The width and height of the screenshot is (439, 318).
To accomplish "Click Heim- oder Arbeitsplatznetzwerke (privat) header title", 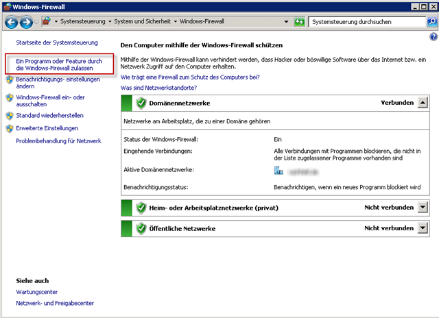I will point(213,208).
